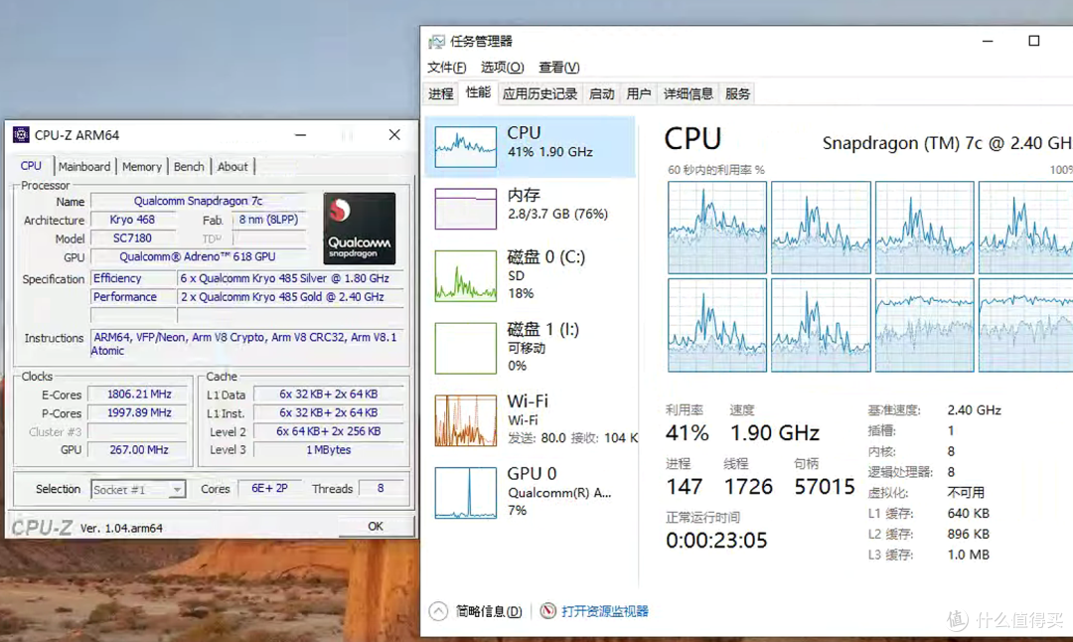
Task: Open the 查看(V) menu in Task Manager
Action: (559, 67)
